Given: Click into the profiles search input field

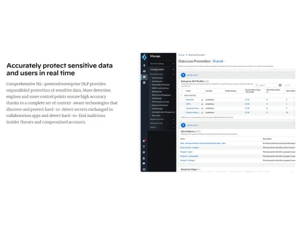Looking at the screenshot, I should tap(266, 85).
